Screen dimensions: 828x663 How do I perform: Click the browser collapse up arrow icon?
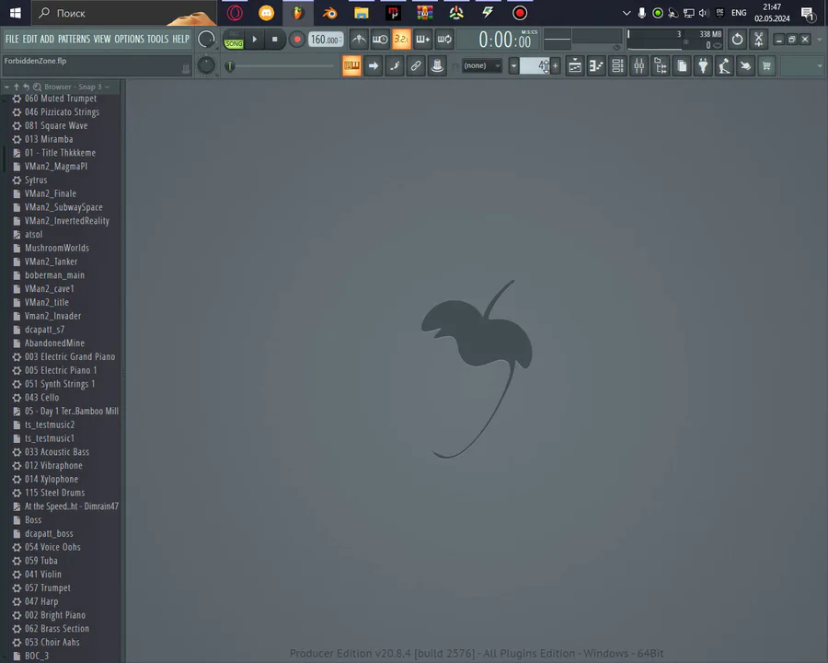pos(17,87)
